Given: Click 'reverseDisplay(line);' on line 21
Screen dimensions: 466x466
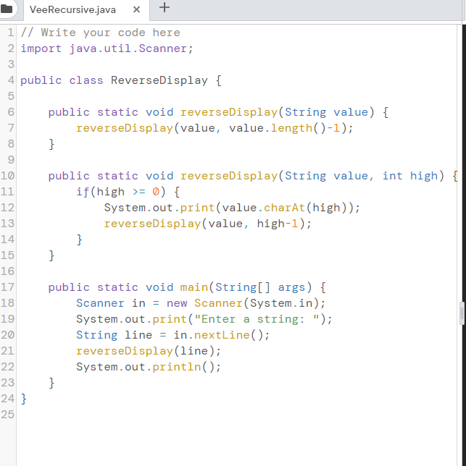Looking at the screenshot, I should pyautogui.click(x=149, y=351).
